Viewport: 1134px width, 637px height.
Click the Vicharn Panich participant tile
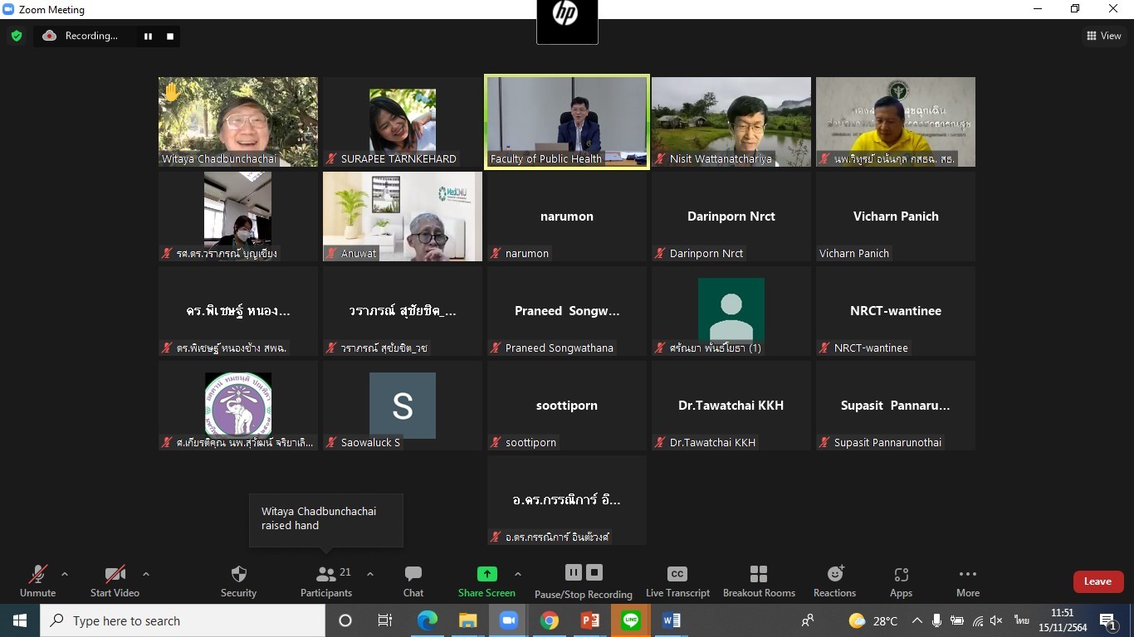click(x=896, y=216)
